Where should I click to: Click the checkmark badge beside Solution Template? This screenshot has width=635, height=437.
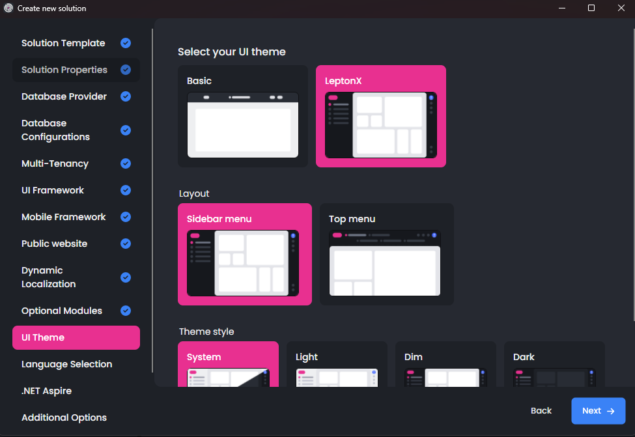125,43
